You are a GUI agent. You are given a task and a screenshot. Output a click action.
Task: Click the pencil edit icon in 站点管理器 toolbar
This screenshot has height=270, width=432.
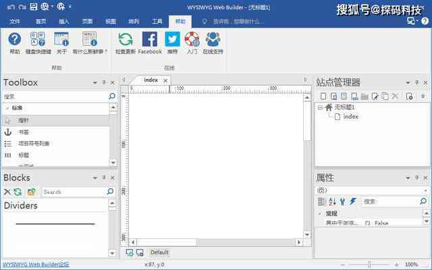pos(375,96)
